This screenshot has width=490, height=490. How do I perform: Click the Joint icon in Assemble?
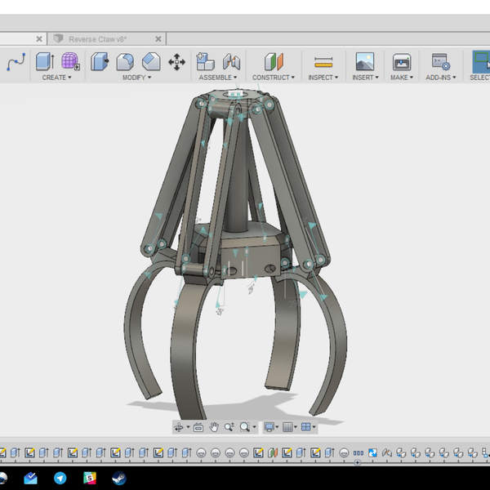pos(232,62)
